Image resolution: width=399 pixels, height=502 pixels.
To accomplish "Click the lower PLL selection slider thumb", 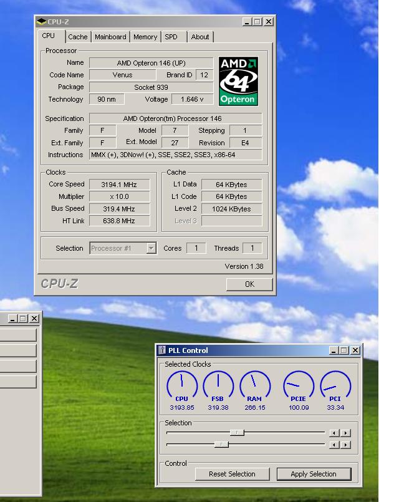I will point(221,445).
